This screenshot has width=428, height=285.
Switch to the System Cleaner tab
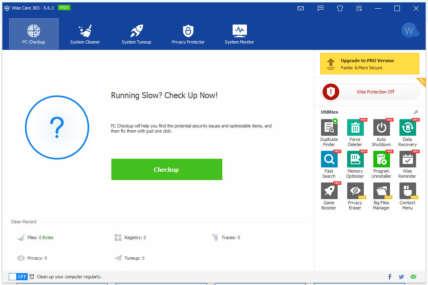point(85,34)
